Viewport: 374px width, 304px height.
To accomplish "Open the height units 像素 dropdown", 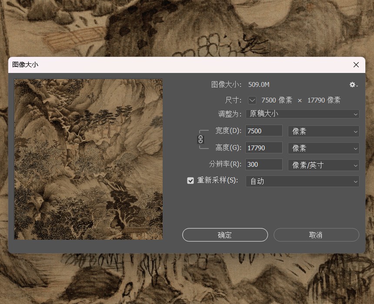I will pos(324,148).
